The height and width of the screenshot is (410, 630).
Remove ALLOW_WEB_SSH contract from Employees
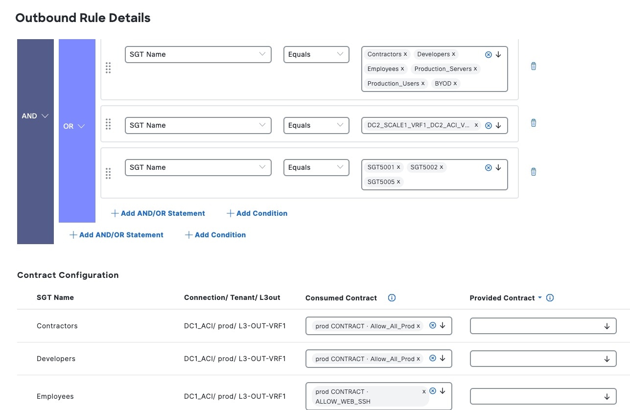[424, 392]
